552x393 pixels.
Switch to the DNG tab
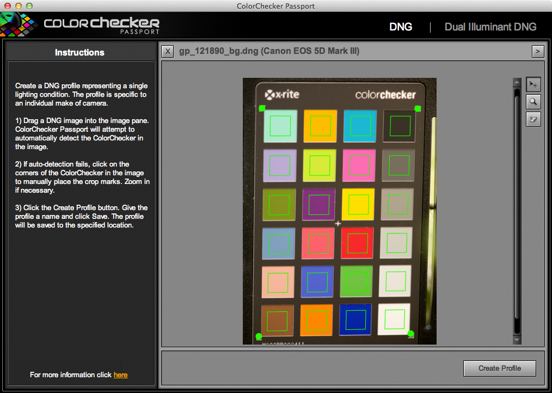tap(401, 27)
